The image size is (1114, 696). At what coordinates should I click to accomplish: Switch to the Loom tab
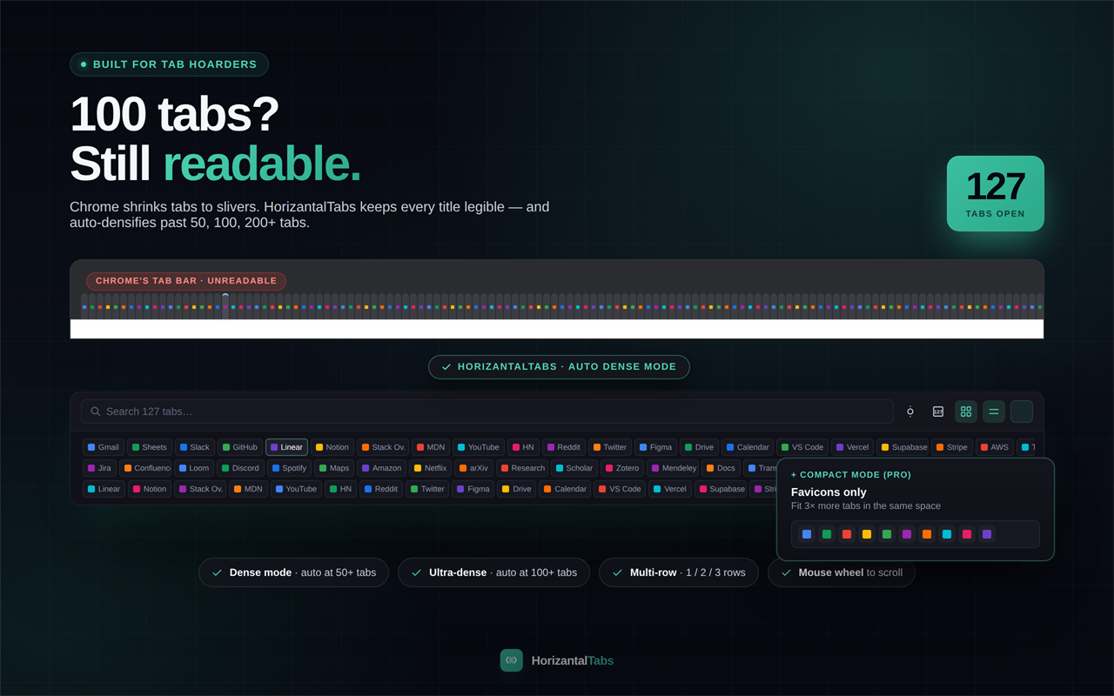194,468
